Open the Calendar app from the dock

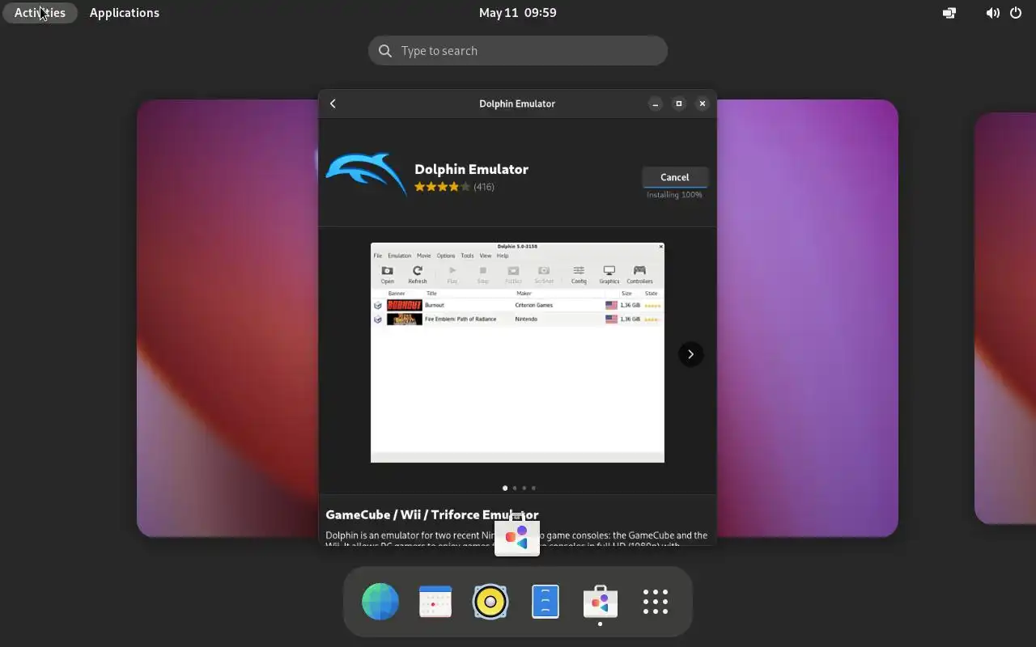pos(435,602)
